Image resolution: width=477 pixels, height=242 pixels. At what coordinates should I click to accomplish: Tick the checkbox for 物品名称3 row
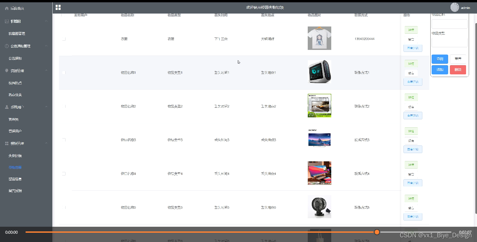(64, 140)
